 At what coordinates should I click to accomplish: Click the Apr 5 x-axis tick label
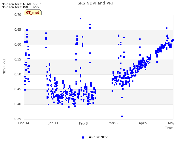pos(143,123)
